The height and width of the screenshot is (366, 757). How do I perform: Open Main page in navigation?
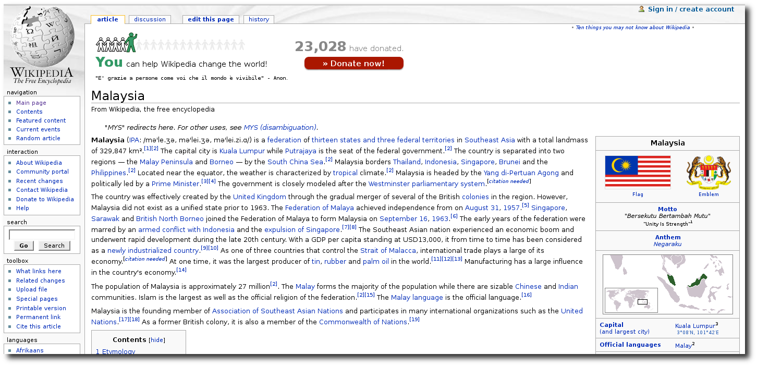point(31,103)
